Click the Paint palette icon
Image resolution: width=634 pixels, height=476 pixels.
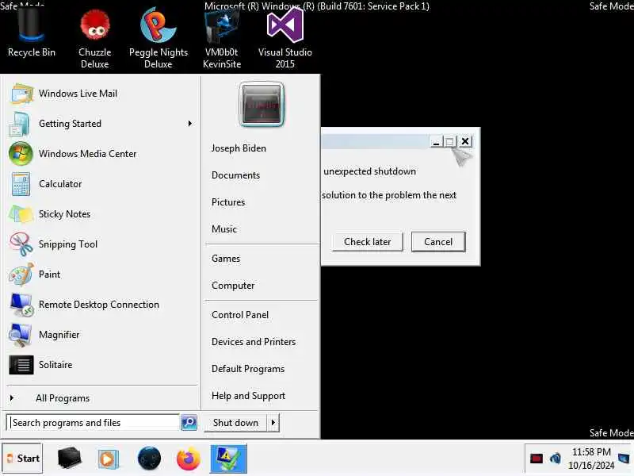tap(21, 274)
